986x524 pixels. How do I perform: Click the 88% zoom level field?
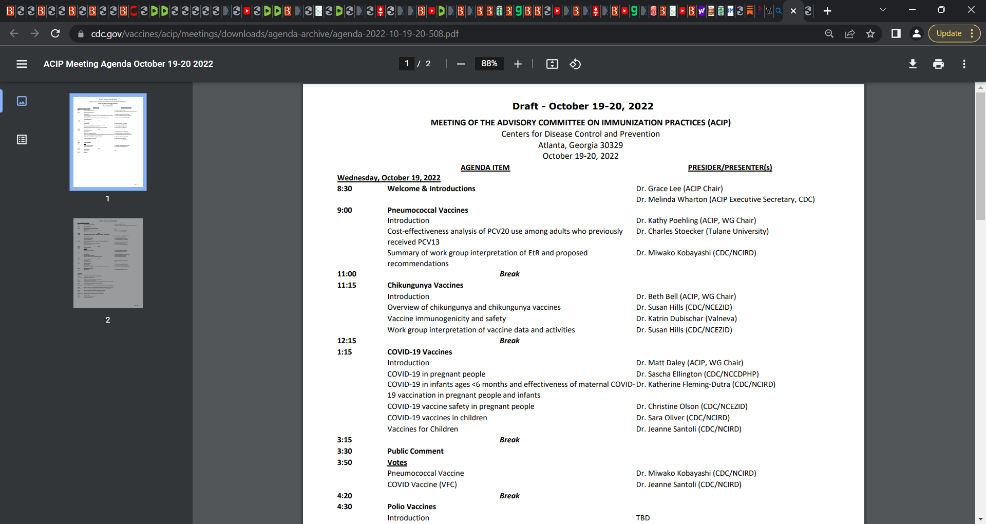click(489, 64)
